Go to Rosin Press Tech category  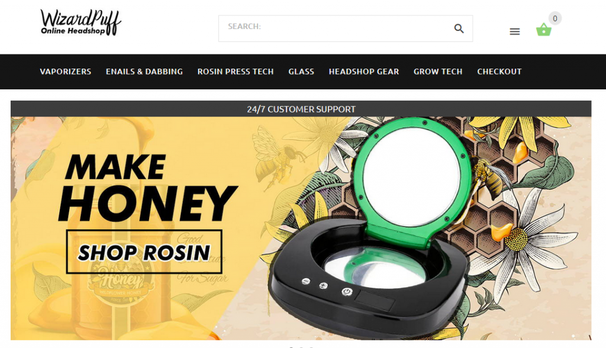click(236, 72)
